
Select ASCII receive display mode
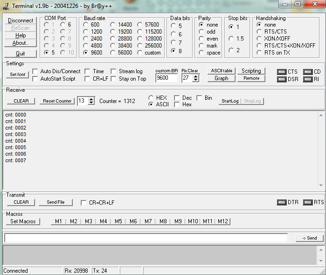(x=151, y=104)
